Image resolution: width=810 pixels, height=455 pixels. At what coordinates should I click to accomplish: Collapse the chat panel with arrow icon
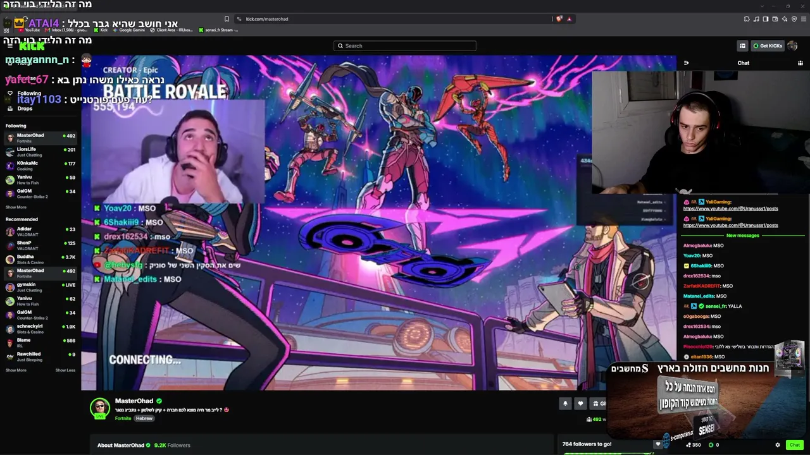686,63
